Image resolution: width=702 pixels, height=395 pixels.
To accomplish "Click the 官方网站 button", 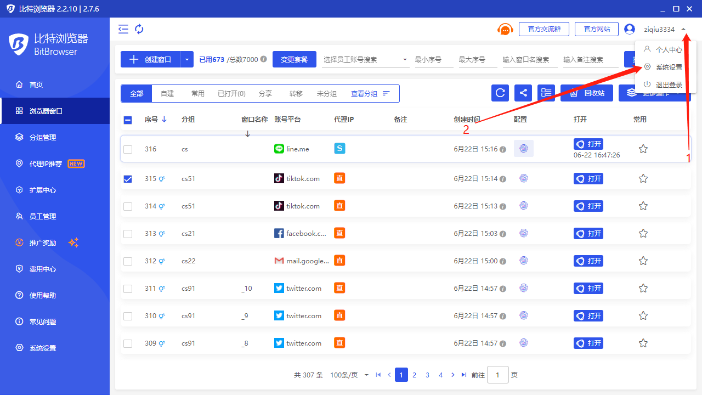I will [597, 29].
